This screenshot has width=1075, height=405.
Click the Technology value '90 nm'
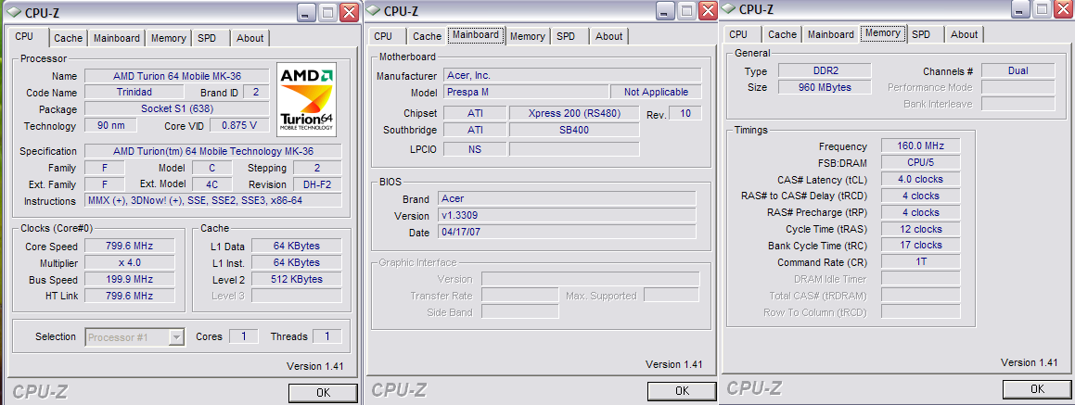tap(110, 125)
